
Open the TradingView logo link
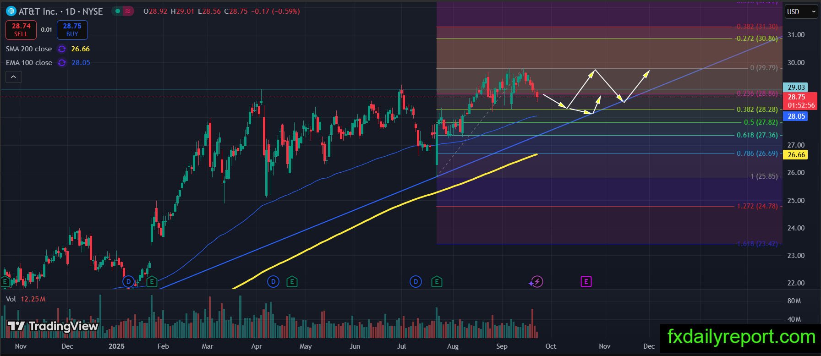pyautogui.click(x=53, y=326)
